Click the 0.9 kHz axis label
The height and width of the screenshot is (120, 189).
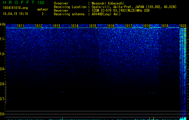point(2,69)
